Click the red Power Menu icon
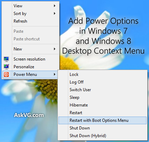149x142 pixels. click(x=6, y=74)
